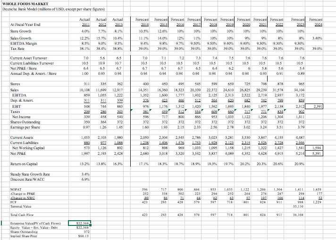
Task: Click the Enterprise Value (PV of Cash Flows) label
Action: (35, 224)
